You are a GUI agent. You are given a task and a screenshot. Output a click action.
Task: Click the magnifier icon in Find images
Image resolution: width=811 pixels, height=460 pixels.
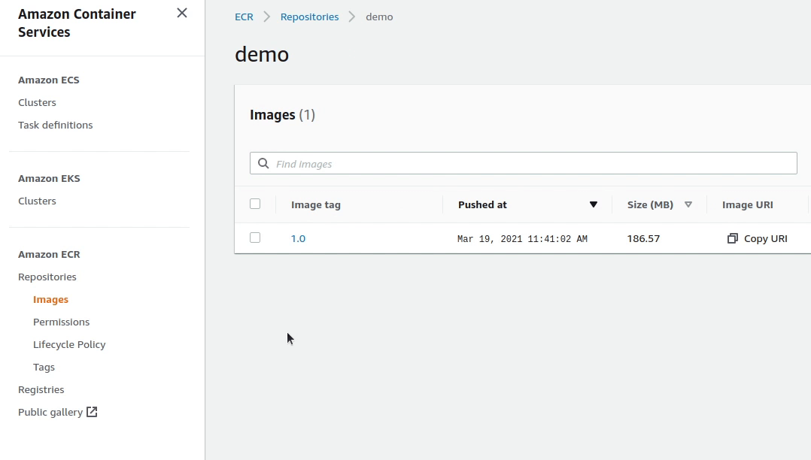(263, 164)
